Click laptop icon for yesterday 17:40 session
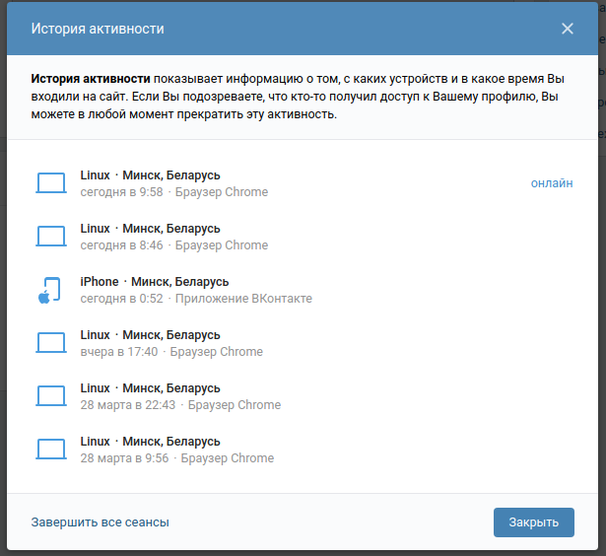Image resolution: width=606 pixels, height=556 pixels. (x=50, y=343)
